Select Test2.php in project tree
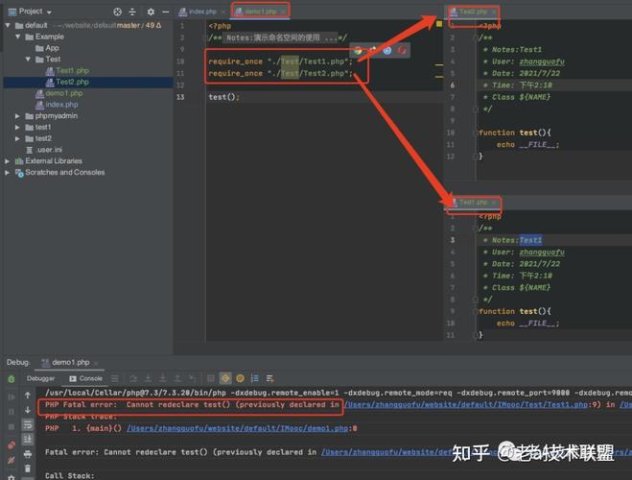The width and height of the screenshot is (632, 480). (x=67, y=82)
